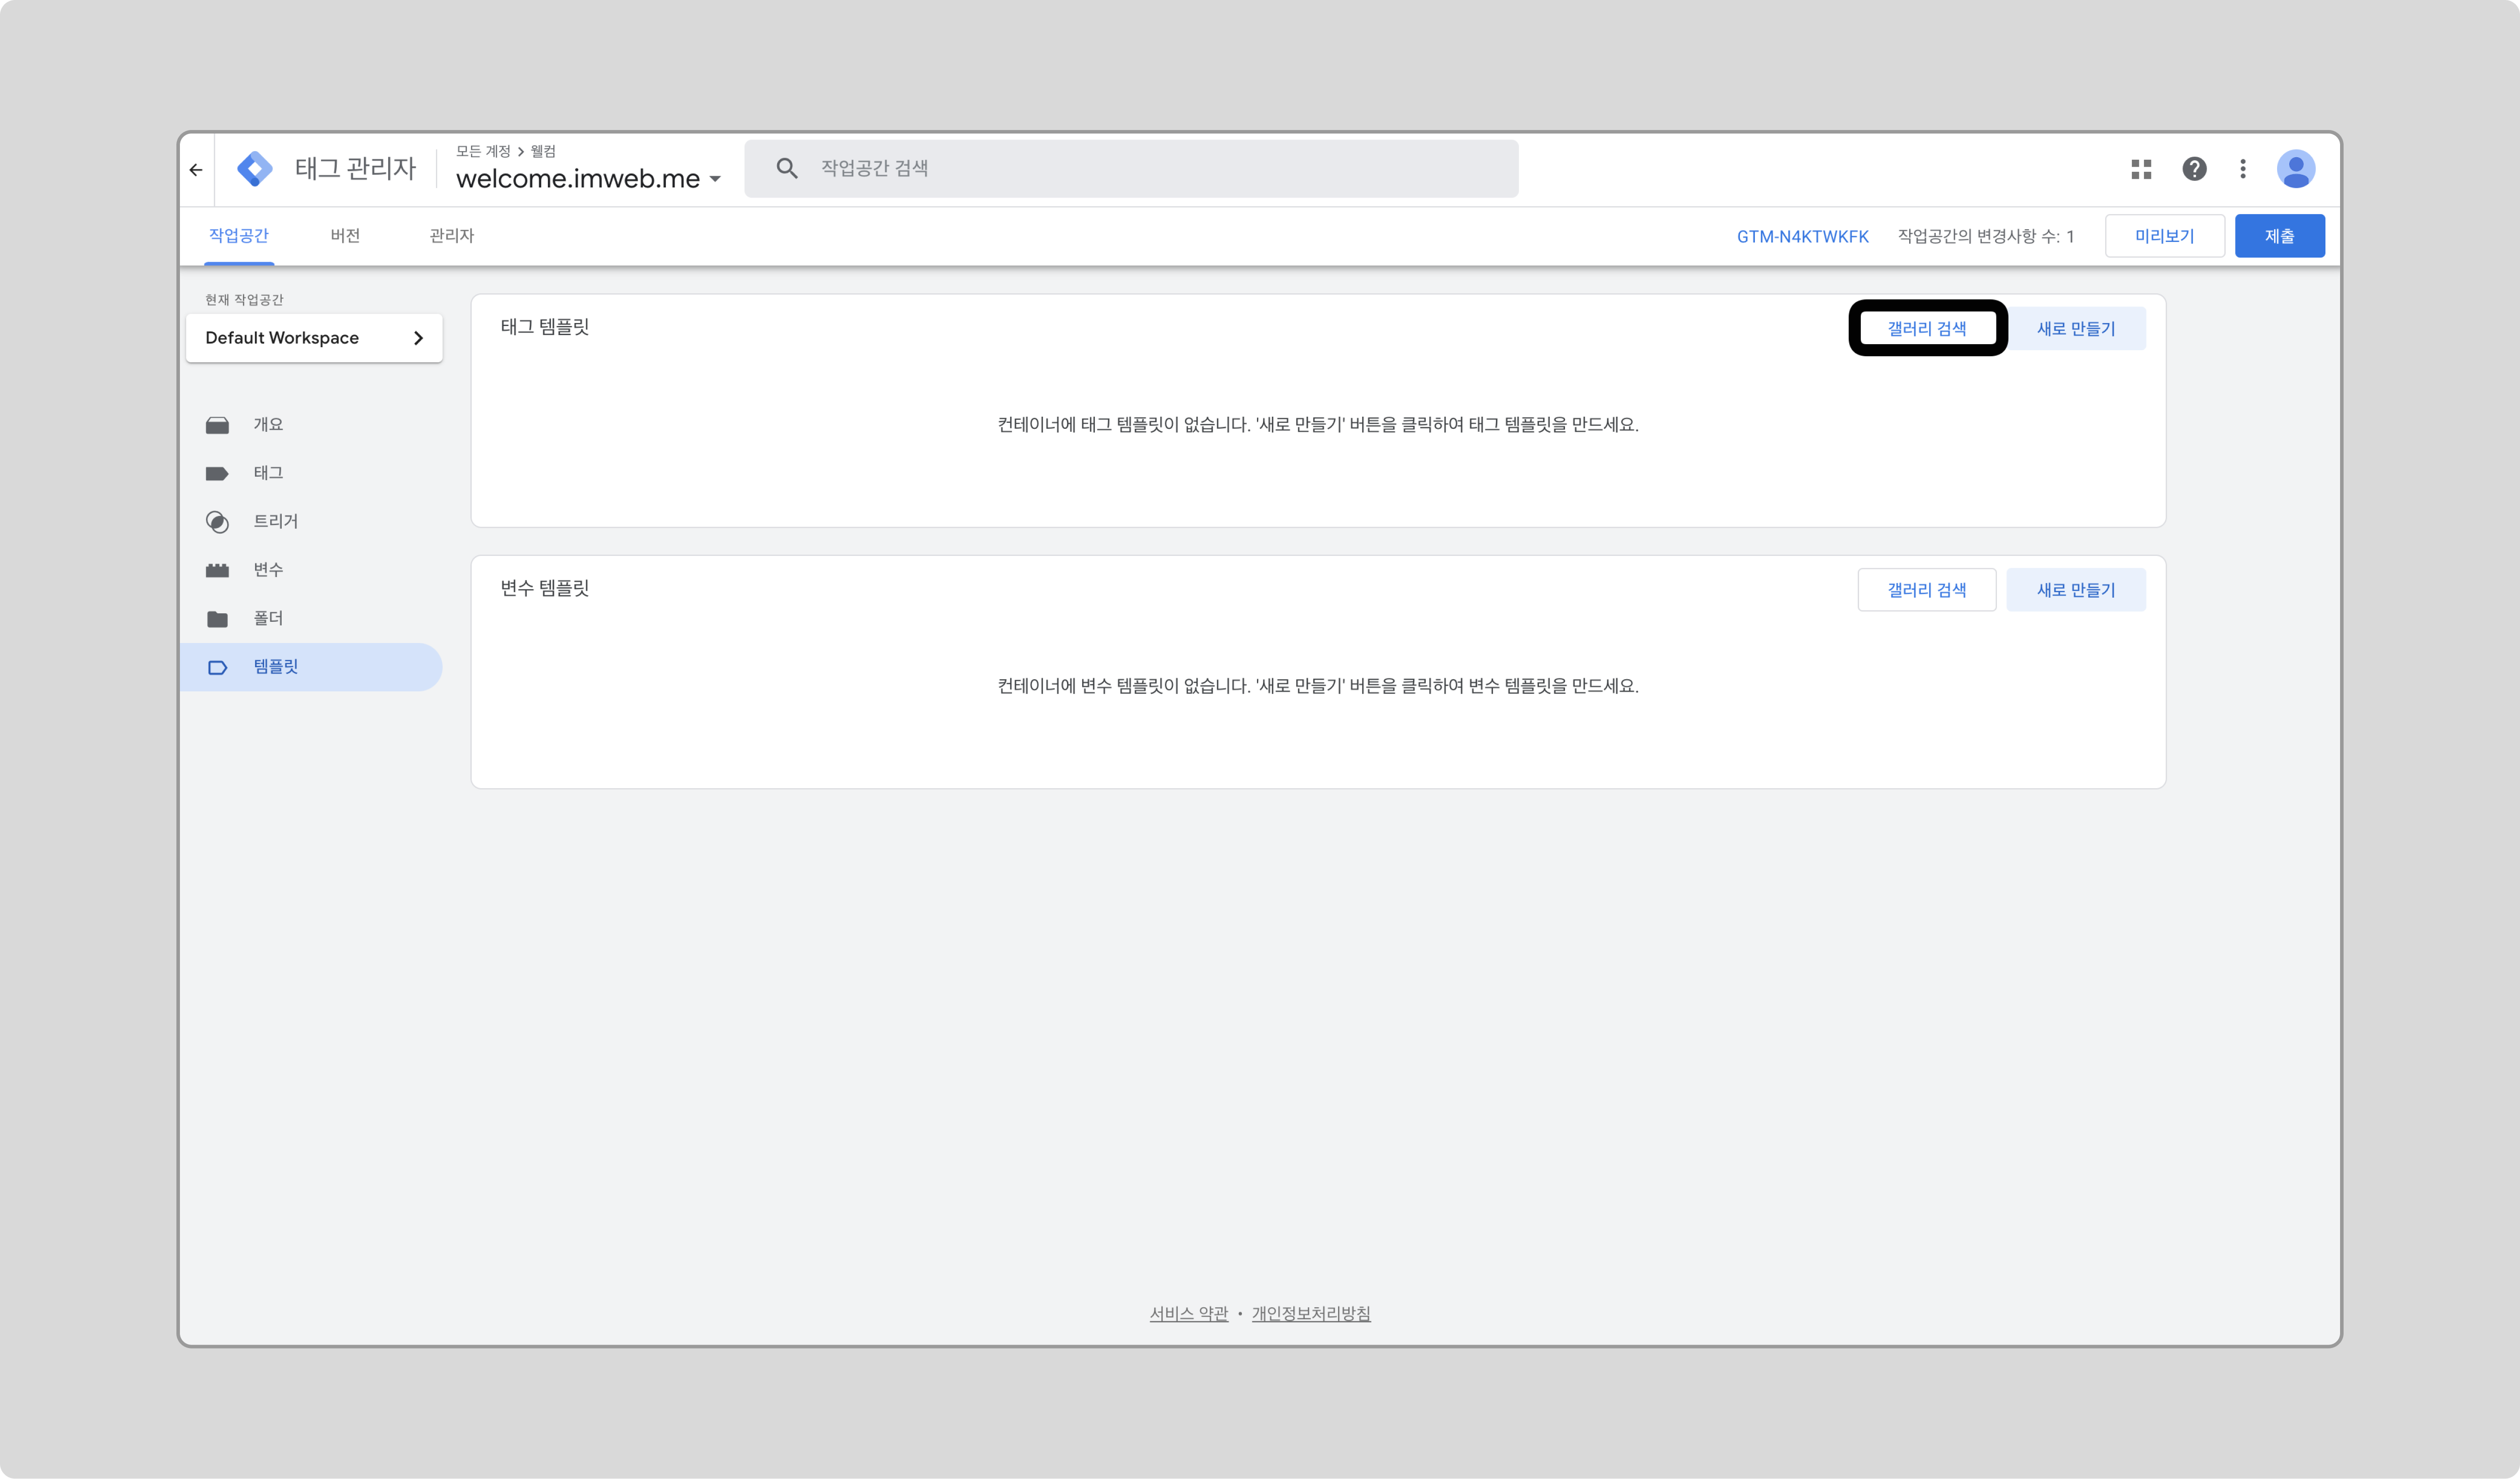Click the 현재 작업공간 label

pyautogui.click(x=244, y=300)
